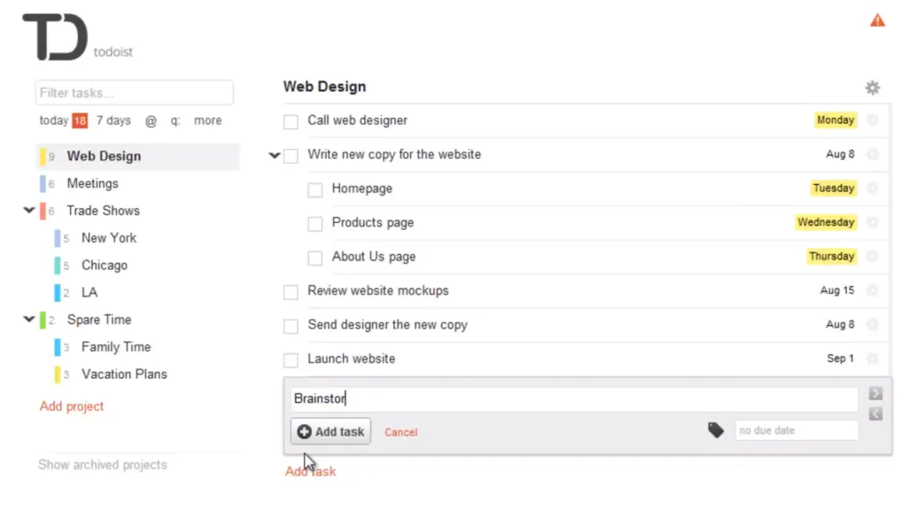This screenshot has width=907, height=510.
Task: Open the Web Design project settings gear
Action: pyautogui.click(x=872, y=87)
